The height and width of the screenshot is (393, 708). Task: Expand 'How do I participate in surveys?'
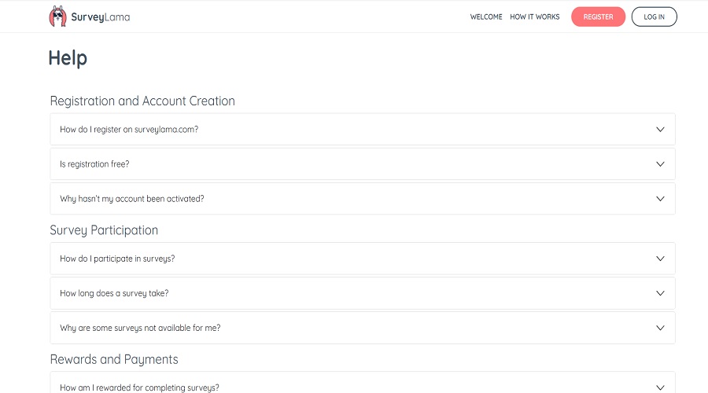coord(117,259)
